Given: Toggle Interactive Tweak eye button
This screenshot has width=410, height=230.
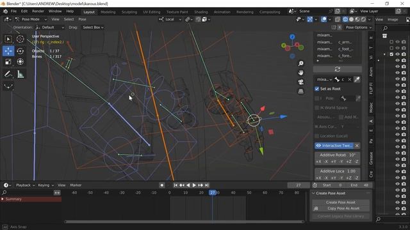Looking at the screenshot, I should [x=334, y=146].
